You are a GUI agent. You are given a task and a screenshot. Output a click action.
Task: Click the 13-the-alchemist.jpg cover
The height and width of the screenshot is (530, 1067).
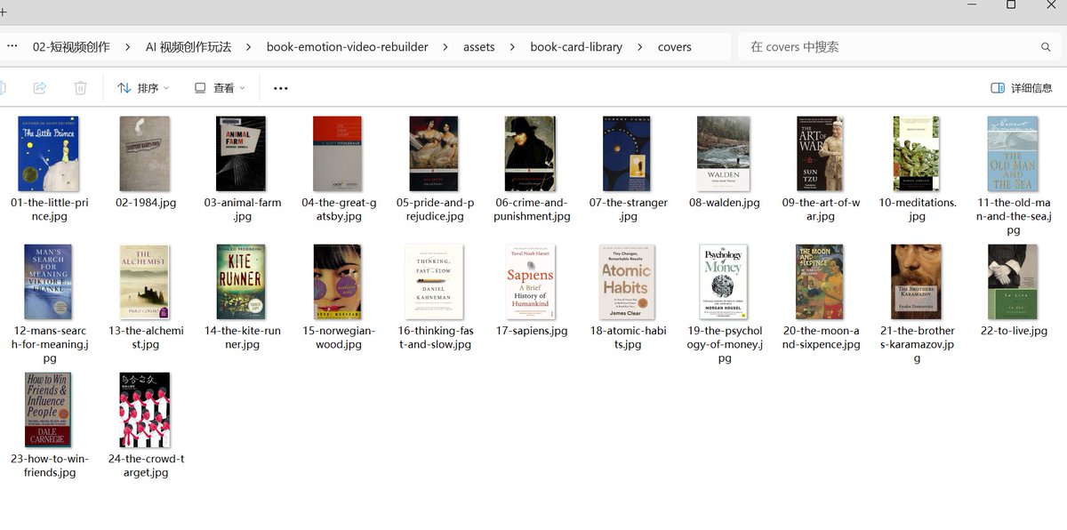tap(145, 283)
